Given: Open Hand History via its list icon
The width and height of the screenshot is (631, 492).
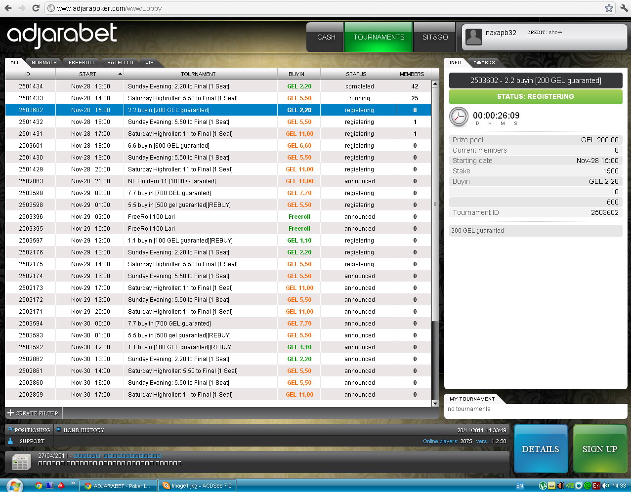Looking at the screenshot, I should 58,430.
